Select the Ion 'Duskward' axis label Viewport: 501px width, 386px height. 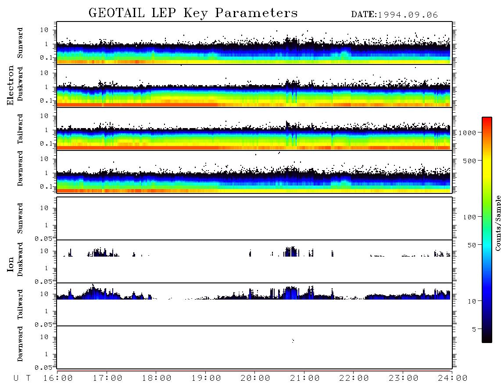[x=20, y=259]
